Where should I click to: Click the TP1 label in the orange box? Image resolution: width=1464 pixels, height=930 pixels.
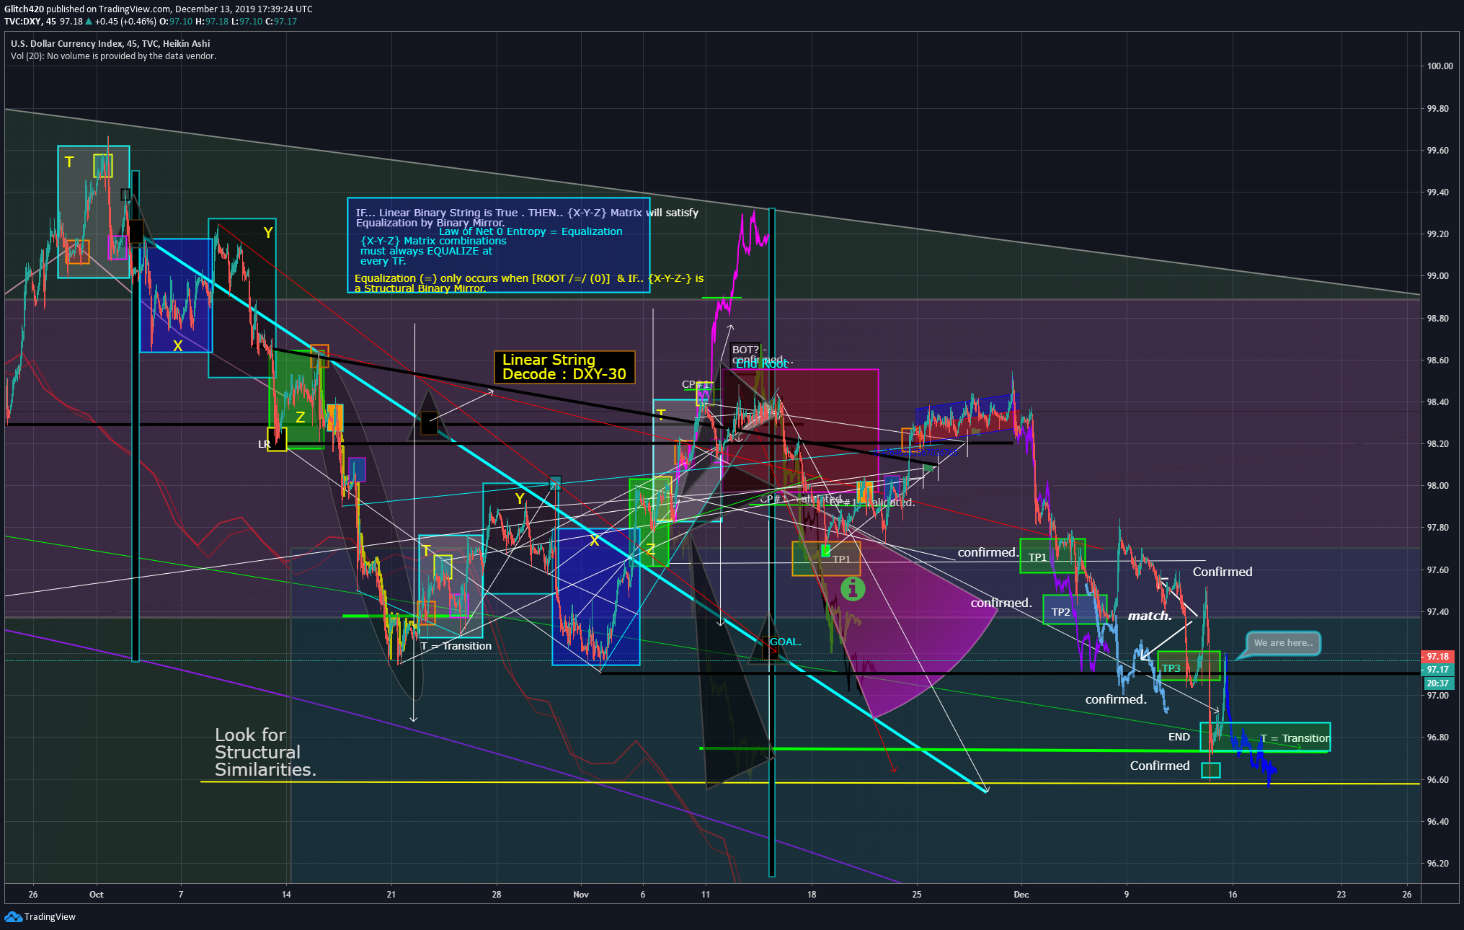tap(841, 559)
